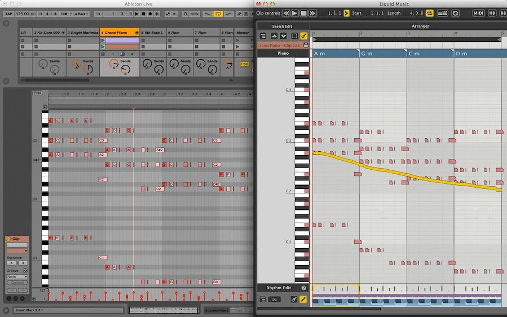The width and height of the screenshot is (507, 317).
Task: Click Re-enable Automation back arrow icon
Action: 175,14
